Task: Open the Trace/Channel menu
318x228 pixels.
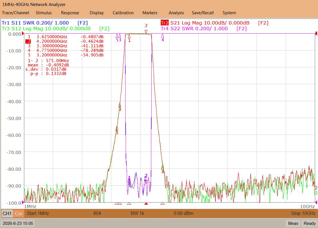Action: (15, 13)
